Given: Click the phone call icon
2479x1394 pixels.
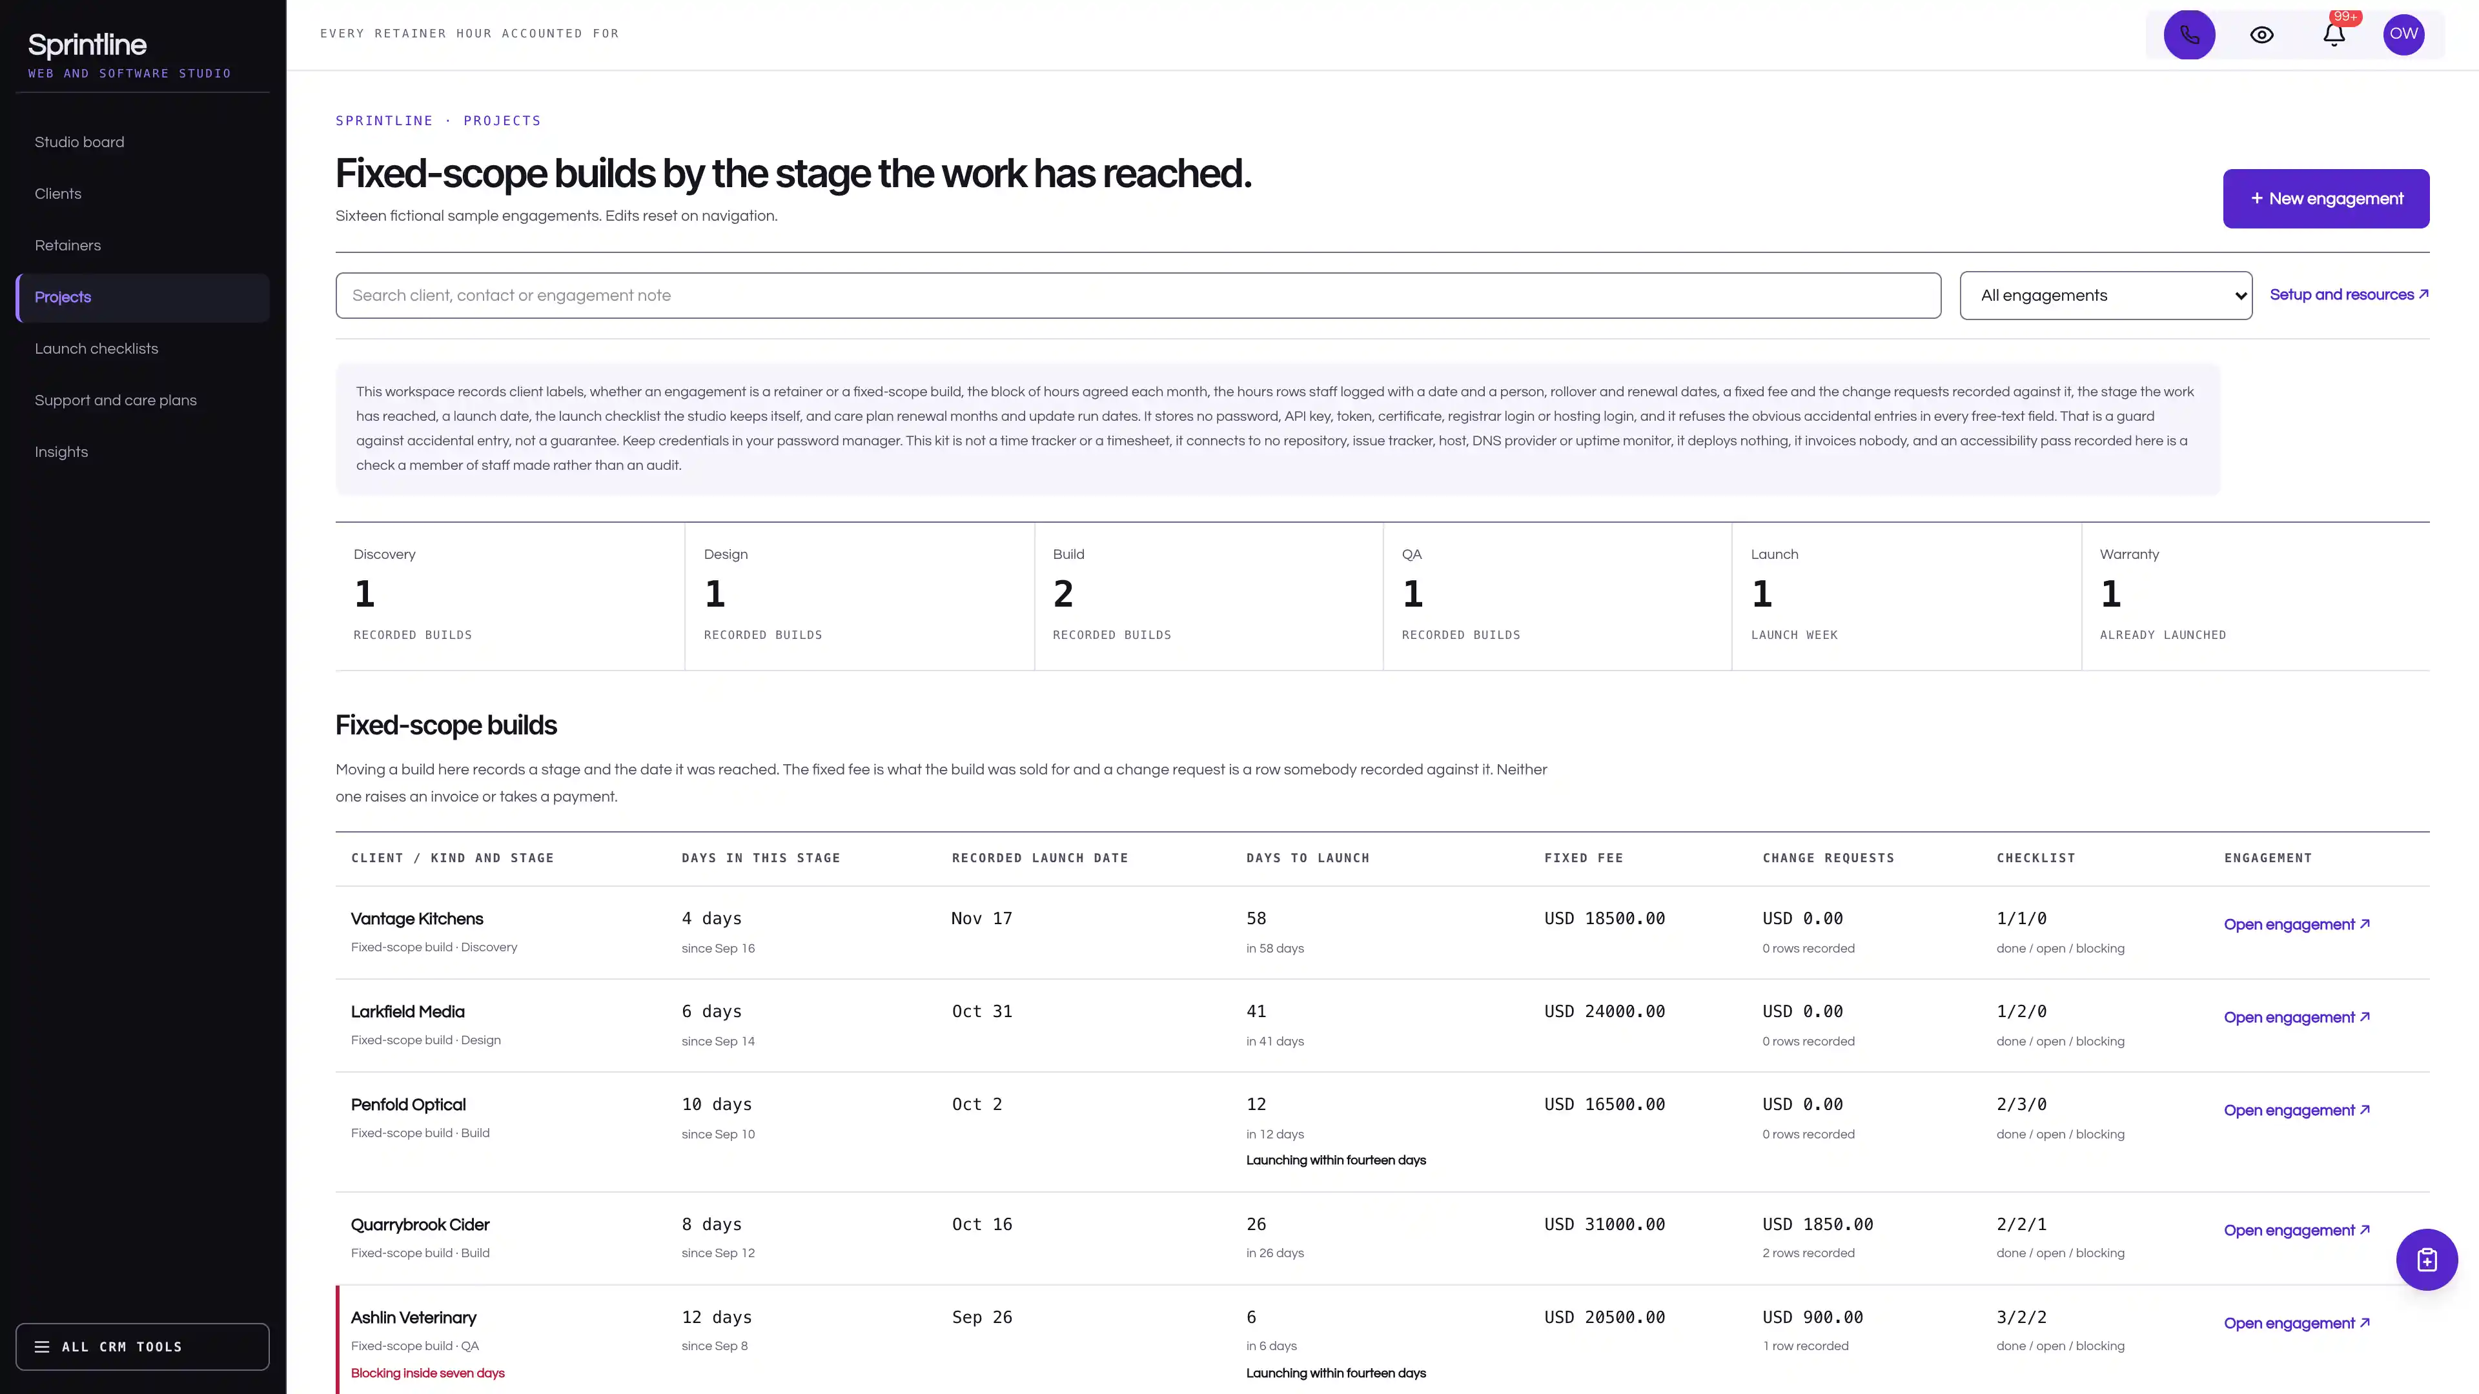Looking at the screenshot, I should pos(2189,35).
